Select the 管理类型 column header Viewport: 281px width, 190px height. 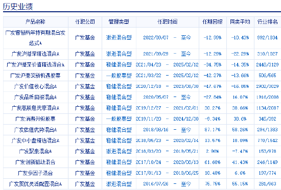(x=119, y=22)
